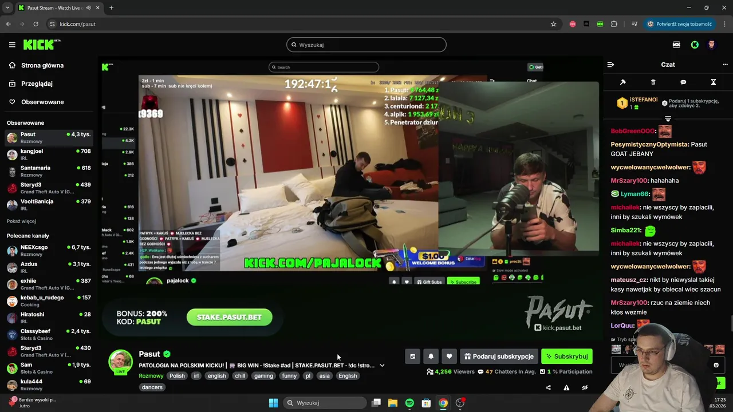
Task: Click the news/info icon beside the bell
Action: click(412, 356)
